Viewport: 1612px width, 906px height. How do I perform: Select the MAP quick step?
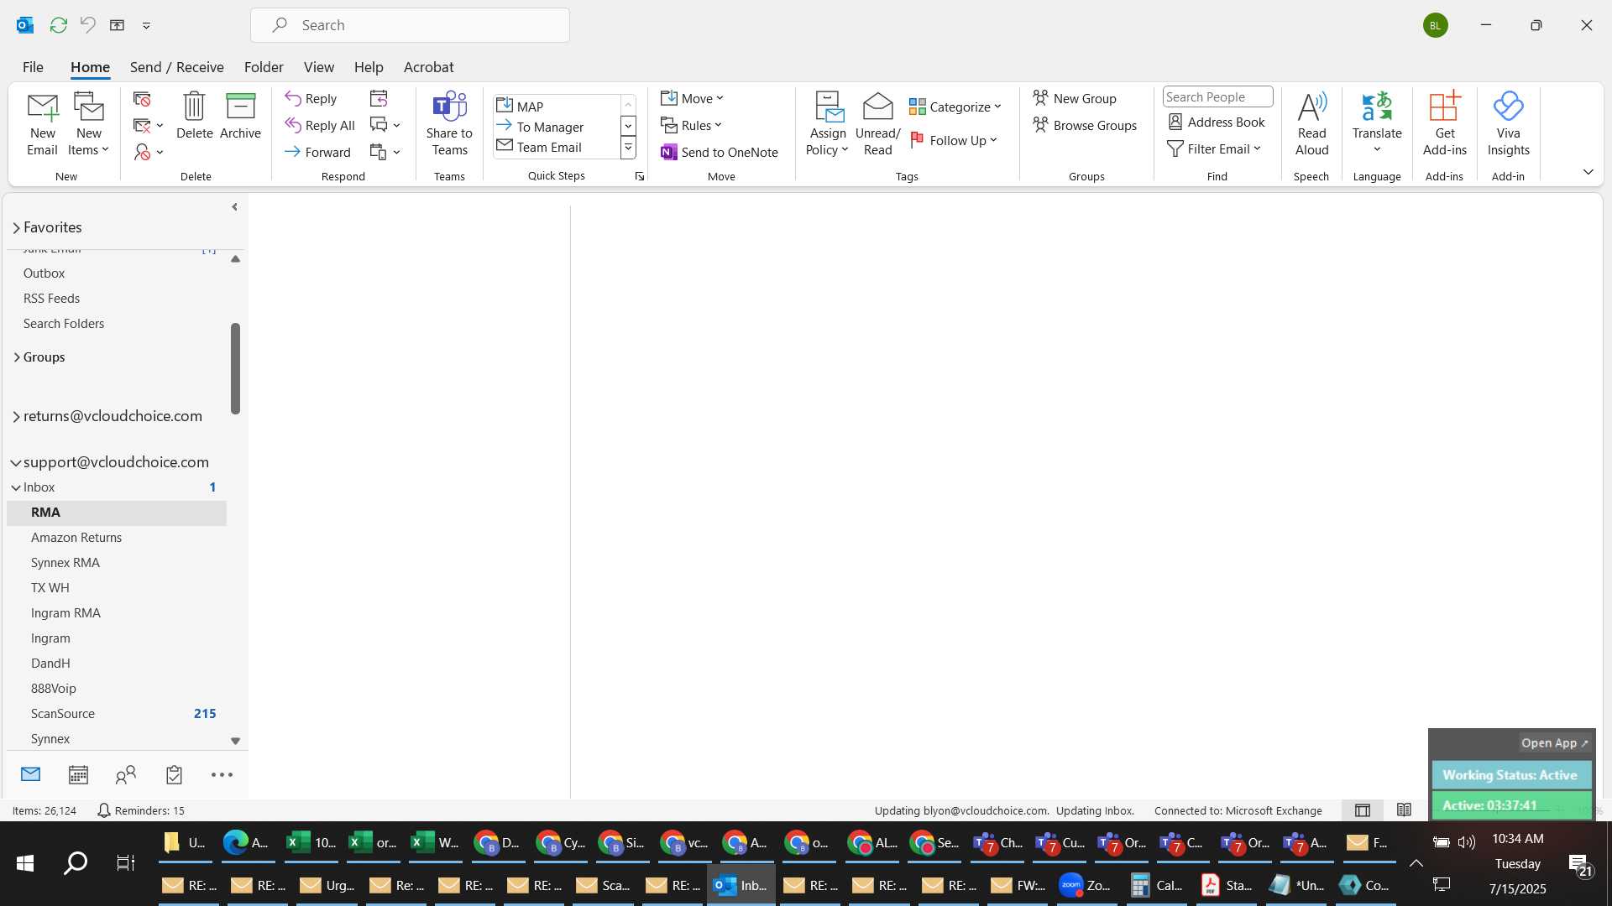(x=557, y=107)
